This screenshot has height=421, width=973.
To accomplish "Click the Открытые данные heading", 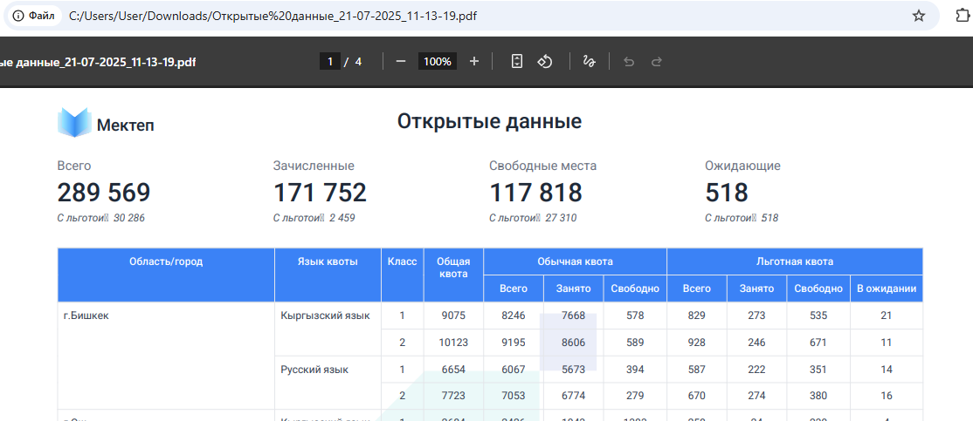I will pyautogui.click(x=489, y=121).
